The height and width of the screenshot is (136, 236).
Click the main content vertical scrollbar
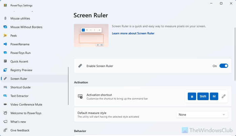(235, 50)
